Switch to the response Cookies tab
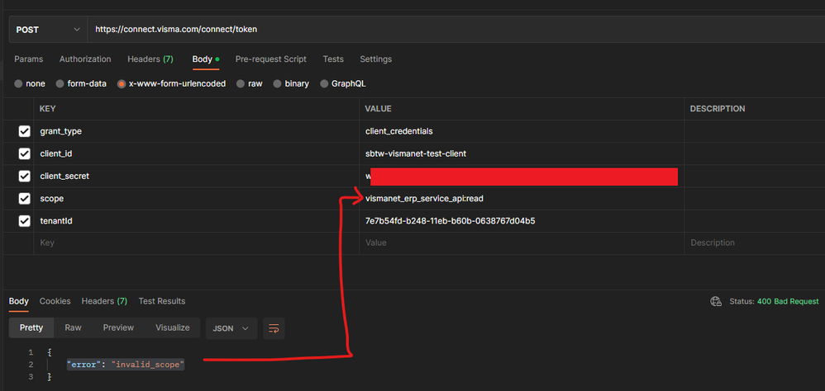825x391 pixels. 55,301
